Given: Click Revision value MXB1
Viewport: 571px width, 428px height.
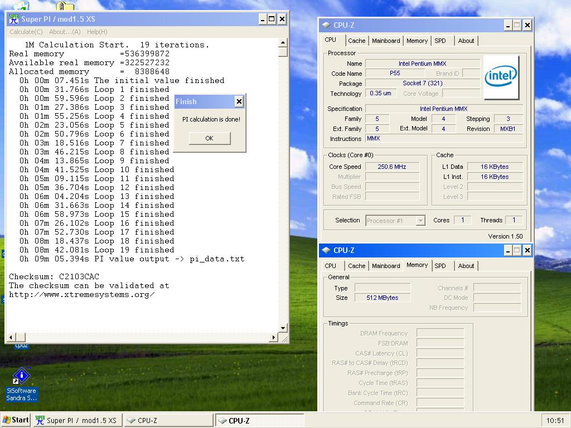Looking at the screenshot, I should [507, 129].
